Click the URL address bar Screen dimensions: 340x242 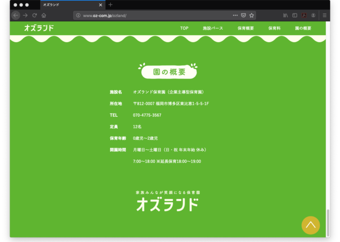click(x=155, y=15)
